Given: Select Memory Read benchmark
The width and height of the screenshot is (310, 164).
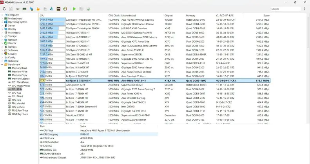Looking at the screenshot, I should pos(19,68).
